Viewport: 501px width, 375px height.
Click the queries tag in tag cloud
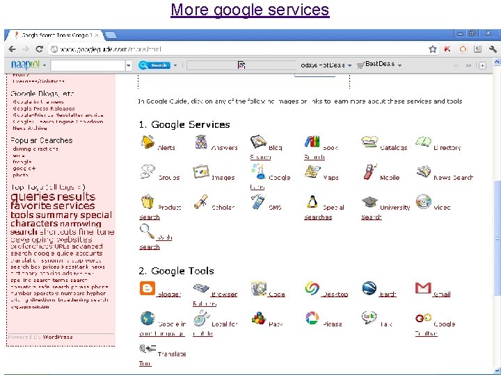(x=33, y=197)
